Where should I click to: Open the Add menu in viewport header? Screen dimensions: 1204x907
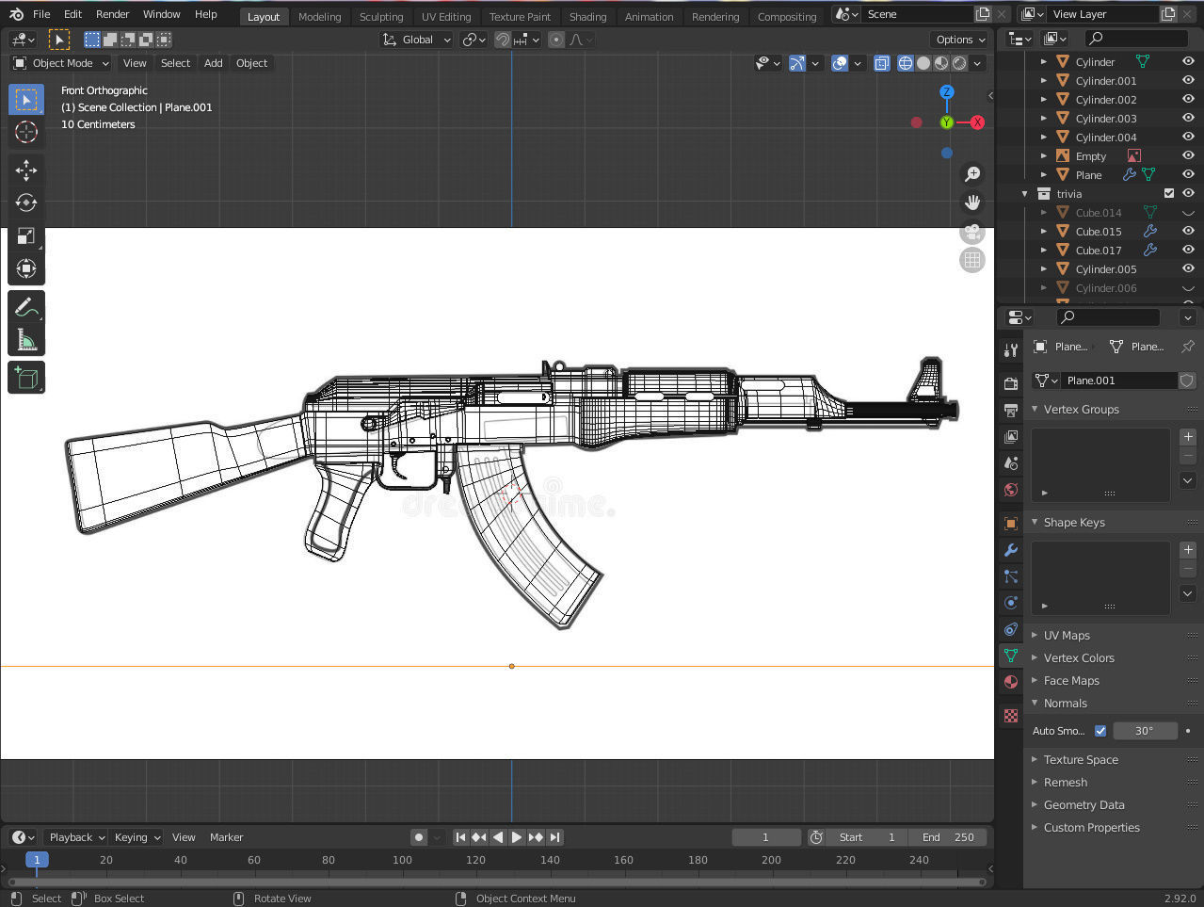pyautogui.click(x=214, y=63)
